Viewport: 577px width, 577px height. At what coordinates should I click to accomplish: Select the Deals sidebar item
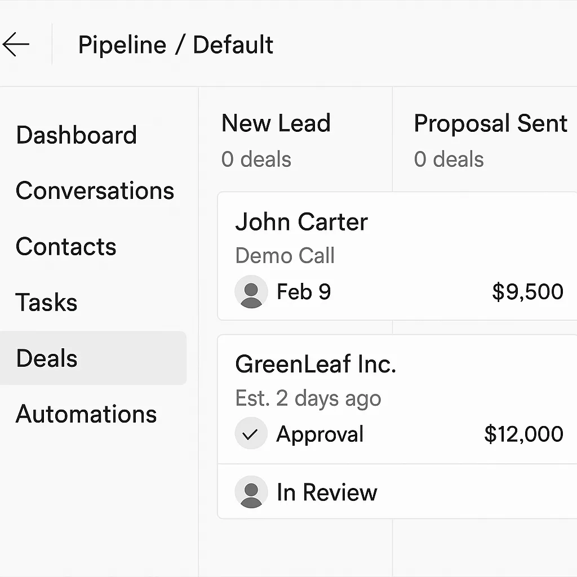click(93, 358)
